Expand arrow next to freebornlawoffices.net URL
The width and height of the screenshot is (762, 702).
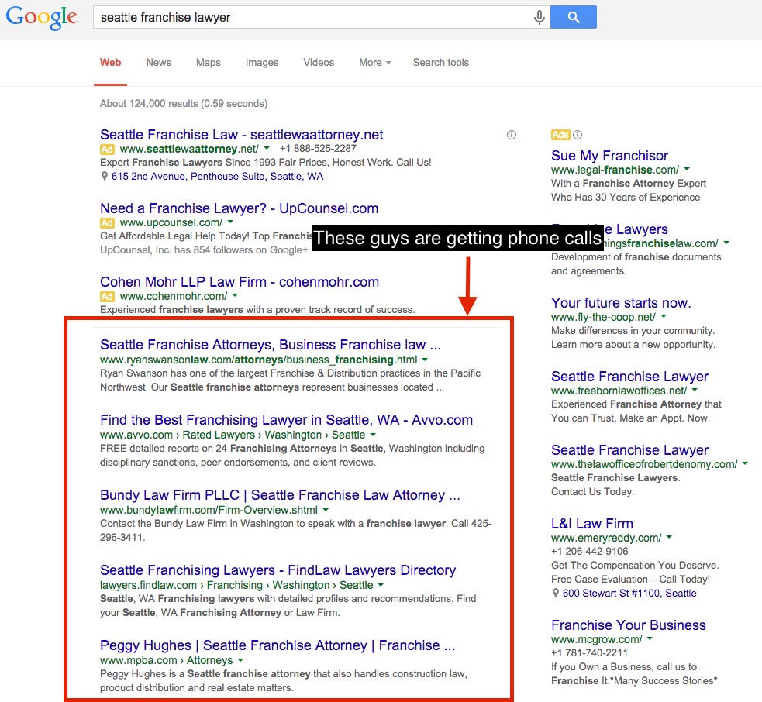pos(695,390)
